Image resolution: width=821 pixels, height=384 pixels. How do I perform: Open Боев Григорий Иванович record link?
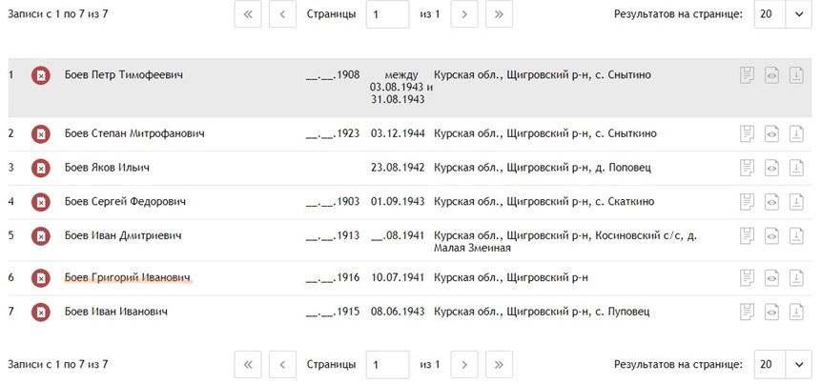coord(127,278)
